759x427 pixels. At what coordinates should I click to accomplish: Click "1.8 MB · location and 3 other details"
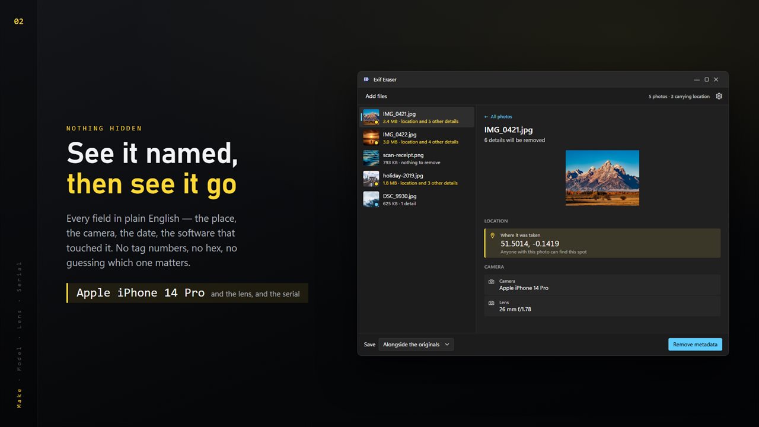[420, 183]
